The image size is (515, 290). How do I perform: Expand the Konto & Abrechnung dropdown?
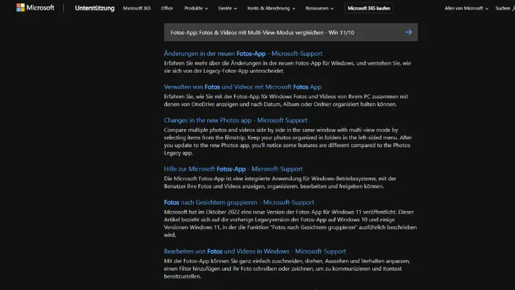pyautogui.click(x=271, y=8)
